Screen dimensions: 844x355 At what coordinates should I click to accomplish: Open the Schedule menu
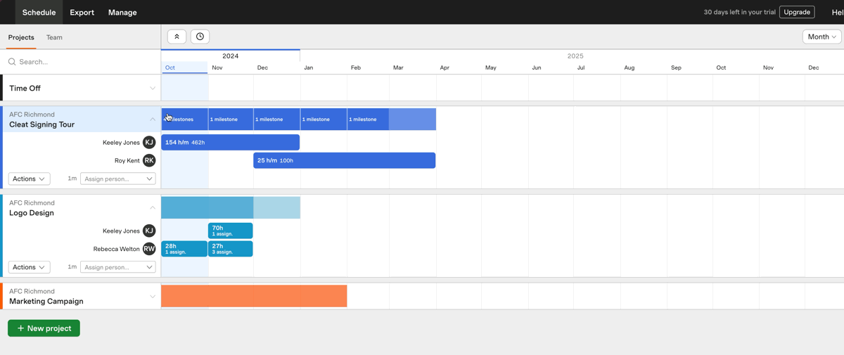(39, 12)
